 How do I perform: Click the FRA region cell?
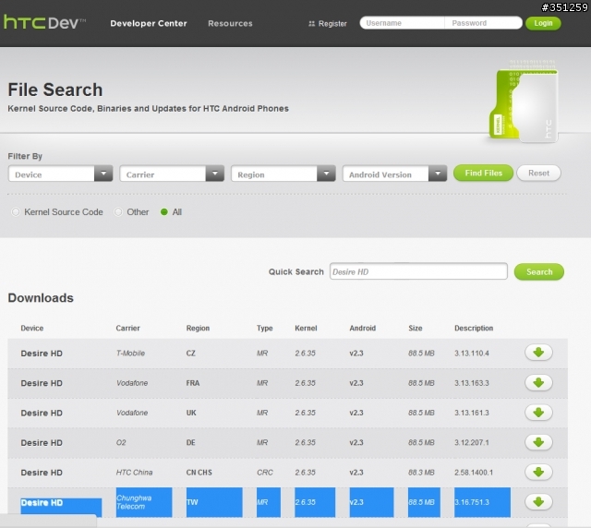click(x=193, y=383)
